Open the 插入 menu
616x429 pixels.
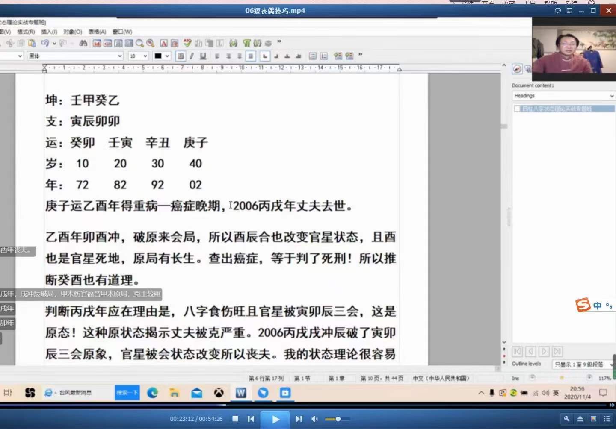click(x=49, y=32)
